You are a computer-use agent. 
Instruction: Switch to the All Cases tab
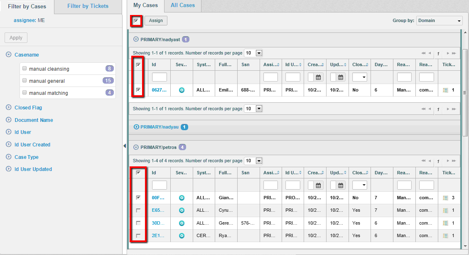point(183,5)
